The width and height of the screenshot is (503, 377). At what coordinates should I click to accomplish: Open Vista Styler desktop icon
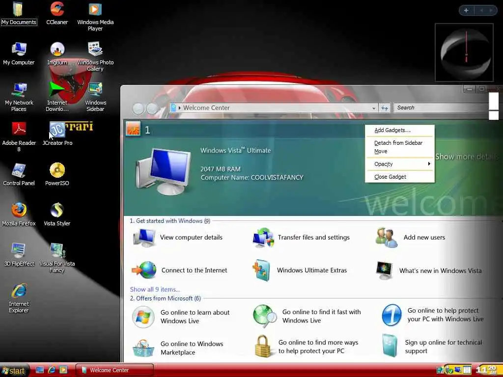[57, 215]
